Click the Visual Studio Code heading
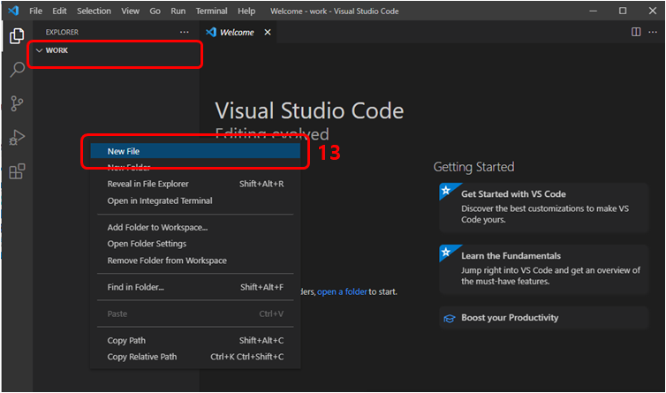 (x=309, y=111)
